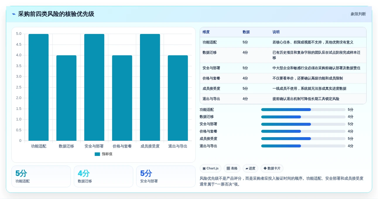Screen dimensions: 378x199
Task: Open the 5分 功能适配 data card
Action: click(x=41, y=176)
